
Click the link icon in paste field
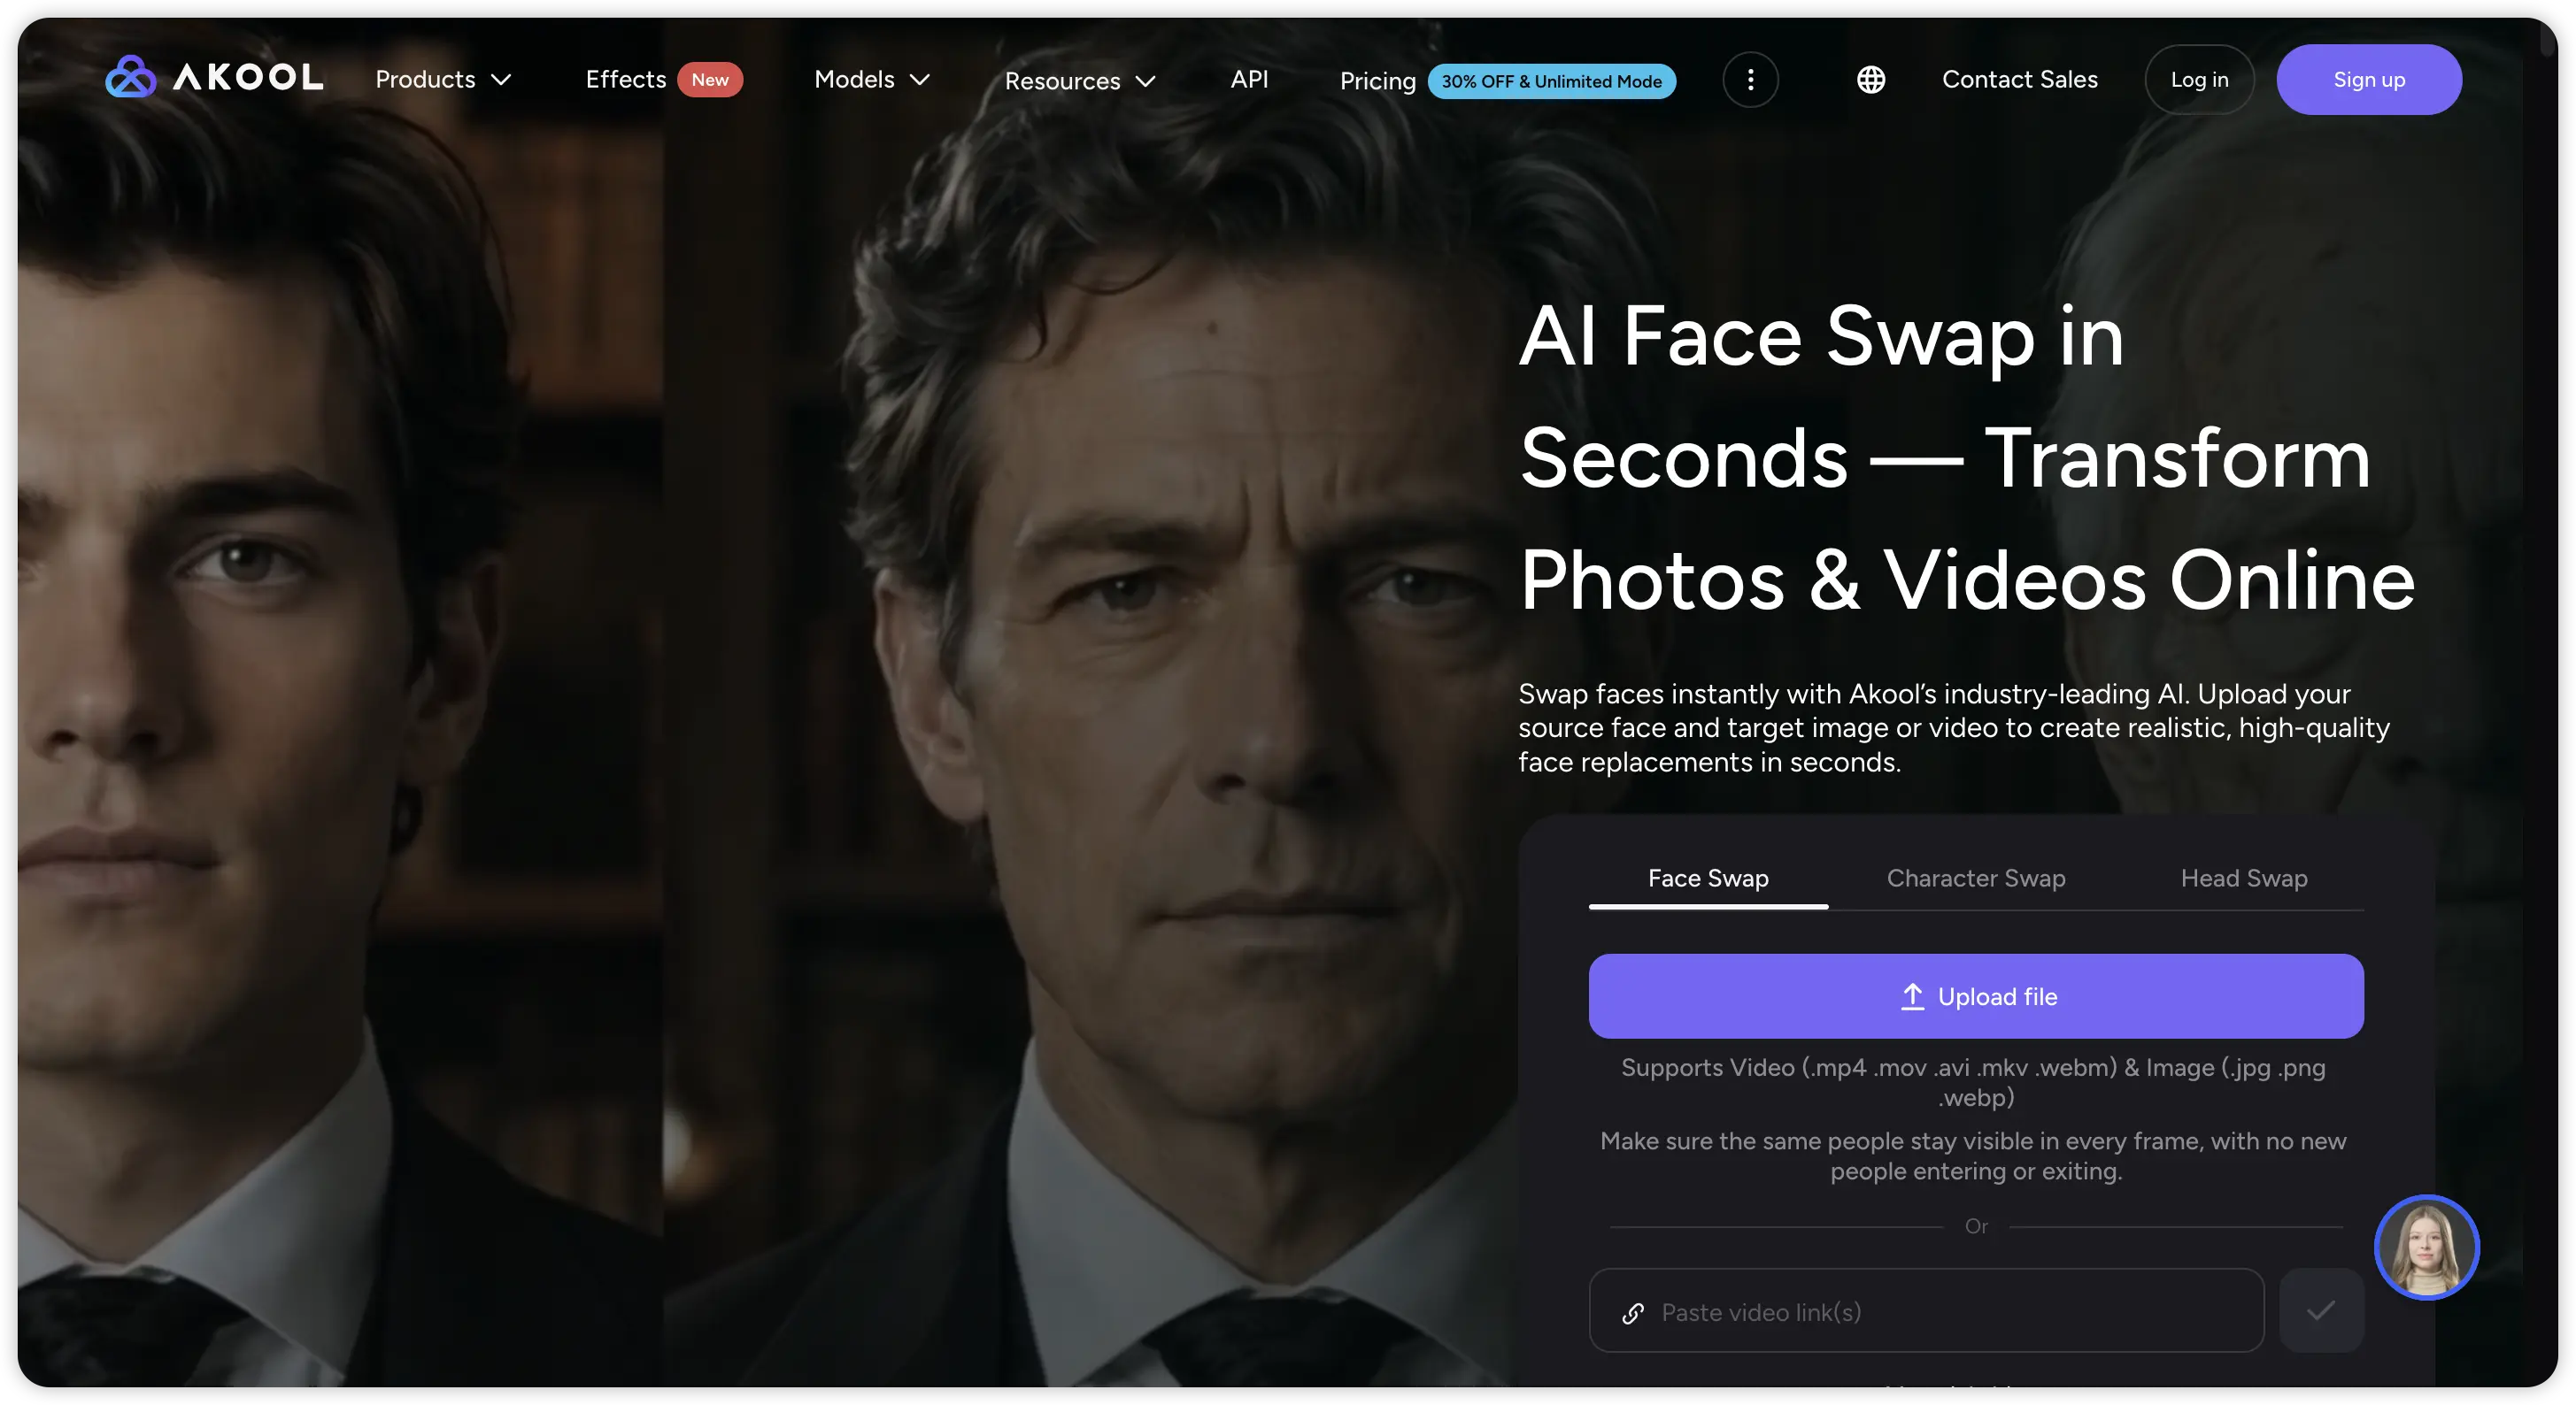(1633, 1313)
